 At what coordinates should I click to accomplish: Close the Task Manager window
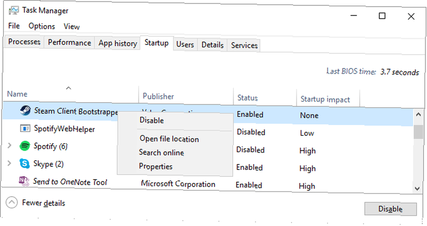411,16
